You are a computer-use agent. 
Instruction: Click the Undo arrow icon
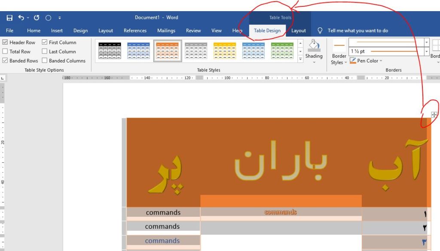pyautogui.click(x=21, y=18)
